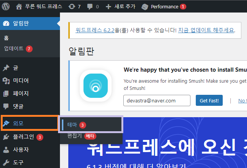Open the 푸른 워드 프레스 site name link
The height and width of the screenshot is (168, 247).
point(44,6)
